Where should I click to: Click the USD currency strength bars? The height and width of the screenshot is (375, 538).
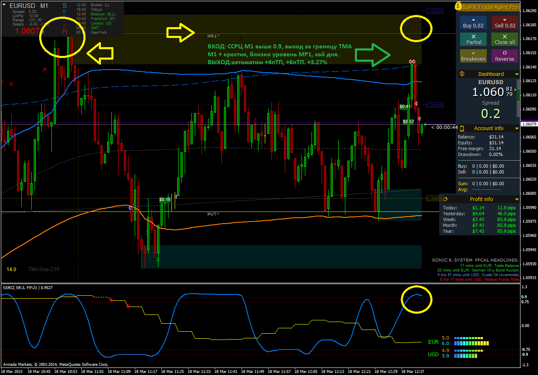pos(468,353)
